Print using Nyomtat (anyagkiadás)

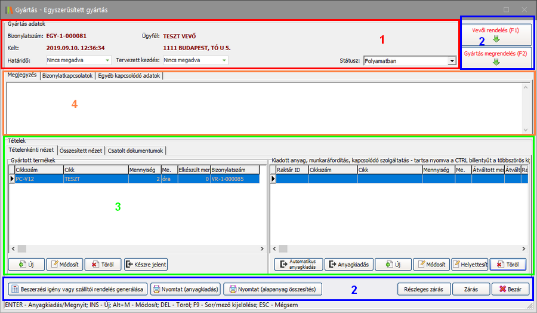click(x=186, y=289)
